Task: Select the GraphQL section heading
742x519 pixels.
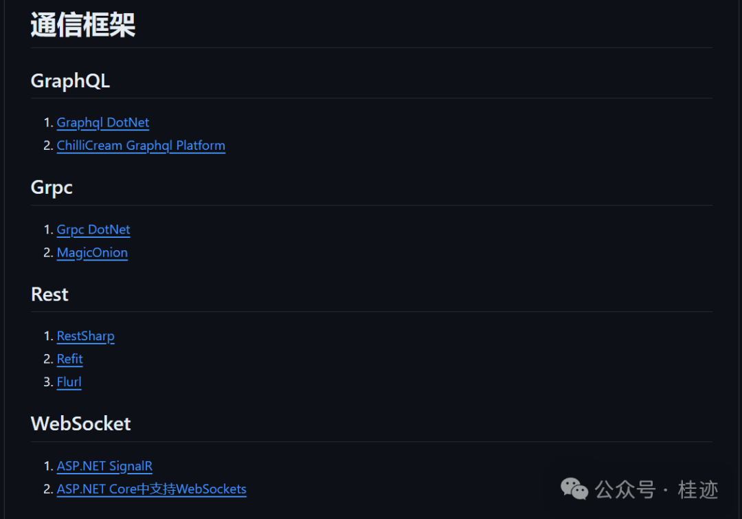Action: (70, 81)
